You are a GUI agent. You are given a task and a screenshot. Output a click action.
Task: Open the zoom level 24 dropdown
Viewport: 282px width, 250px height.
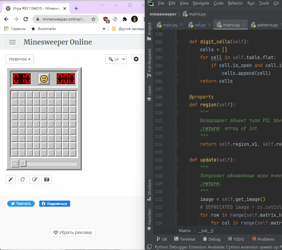[116, 59]
